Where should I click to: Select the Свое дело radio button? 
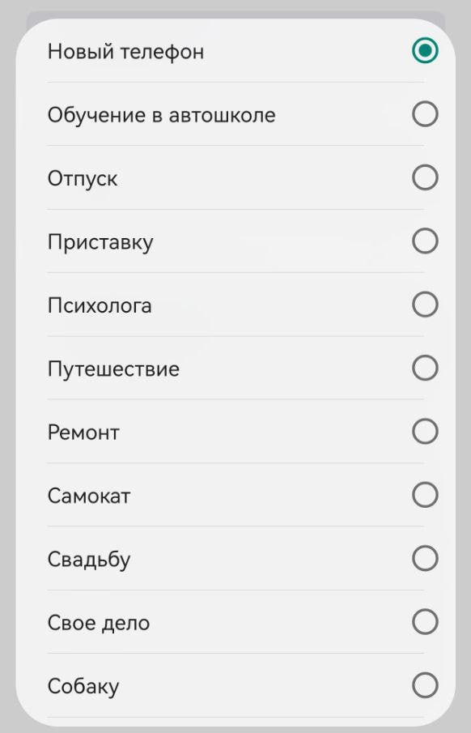(424, 622)
